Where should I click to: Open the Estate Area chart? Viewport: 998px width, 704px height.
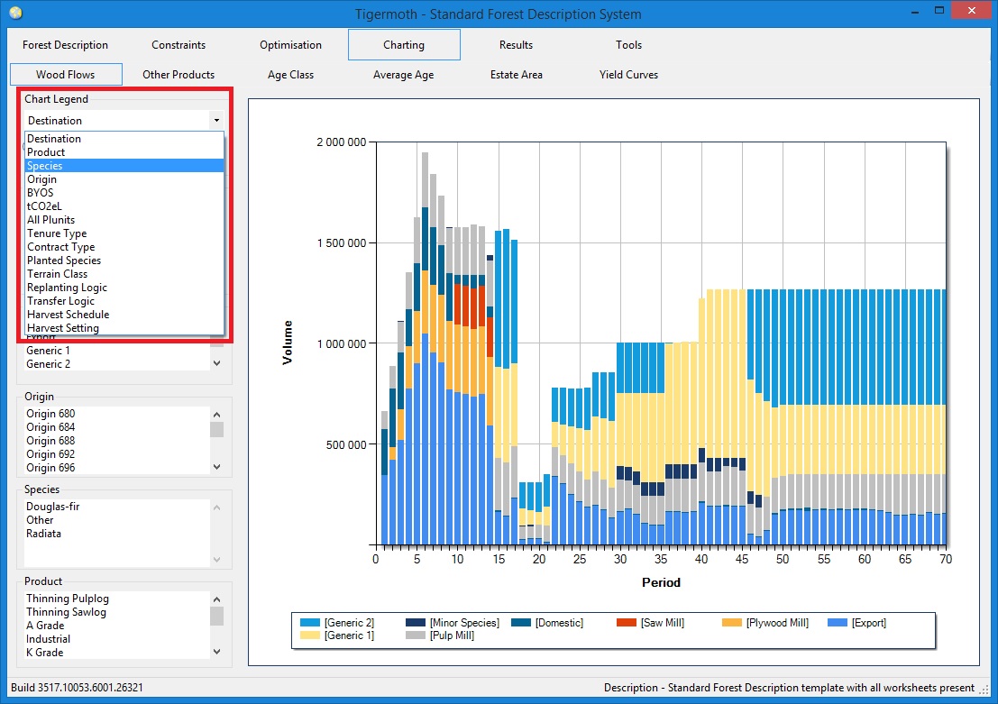tap(517, 75)
